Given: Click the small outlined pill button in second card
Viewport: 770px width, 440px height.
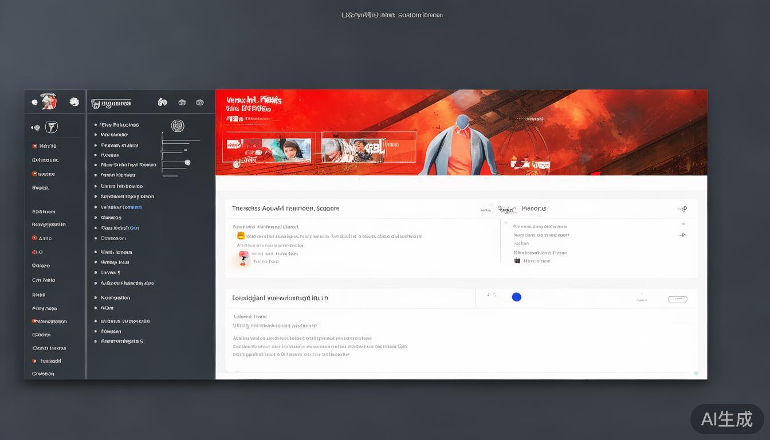Looking at the screenshot, I should (x=678, y=299).
